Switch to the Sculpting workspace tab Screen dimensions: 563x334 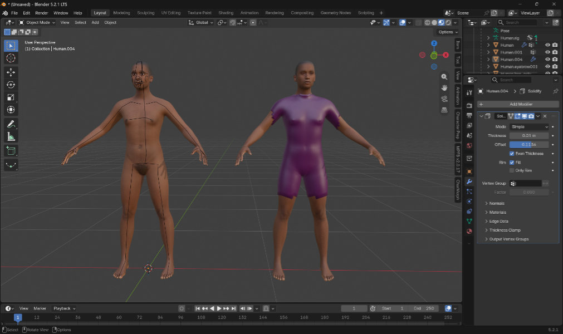tap(145, 13)
